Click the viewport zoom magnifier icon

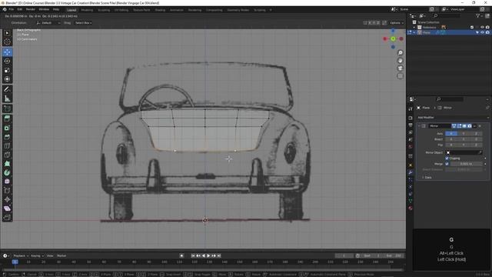[400, 53]
